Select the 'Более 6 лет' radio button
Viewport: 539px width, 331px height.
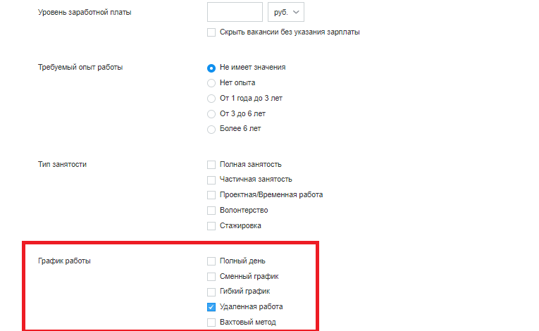click(x=211, y=129)
